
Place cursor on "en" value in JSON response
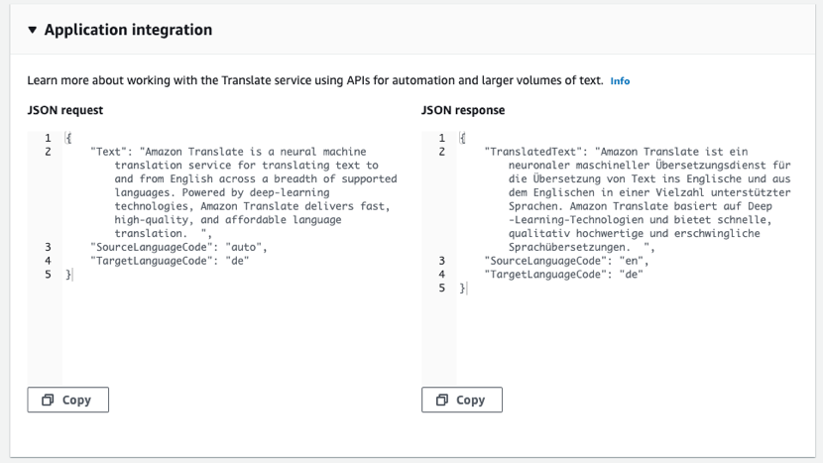click(x=634, y=261)
